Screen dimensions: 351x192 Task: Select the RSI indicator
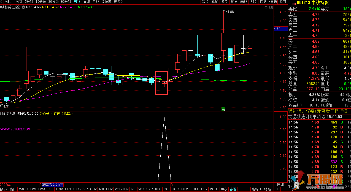pos(134,189)
